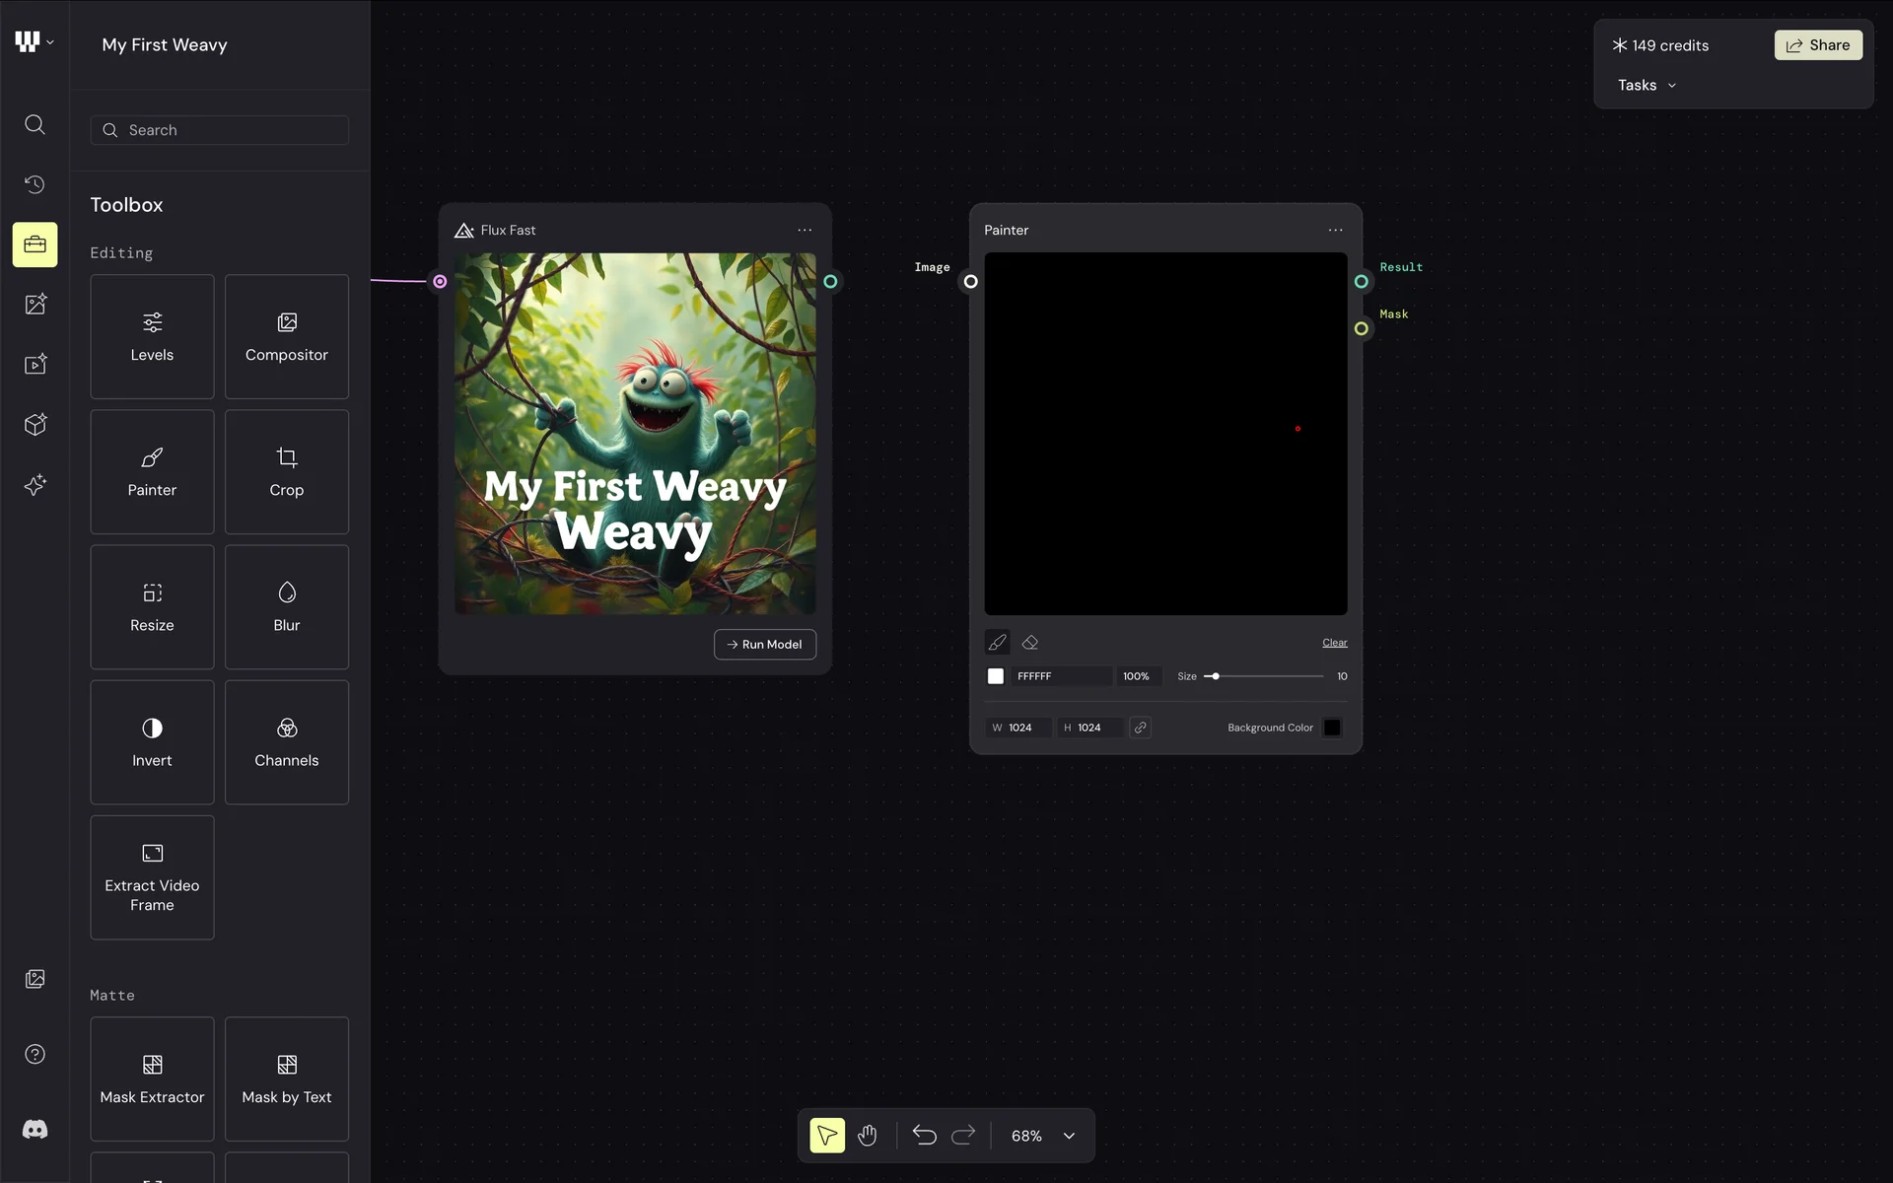Expand the Tasks dropdown
1893x1183 pixels.
[x=1647, y=86]
